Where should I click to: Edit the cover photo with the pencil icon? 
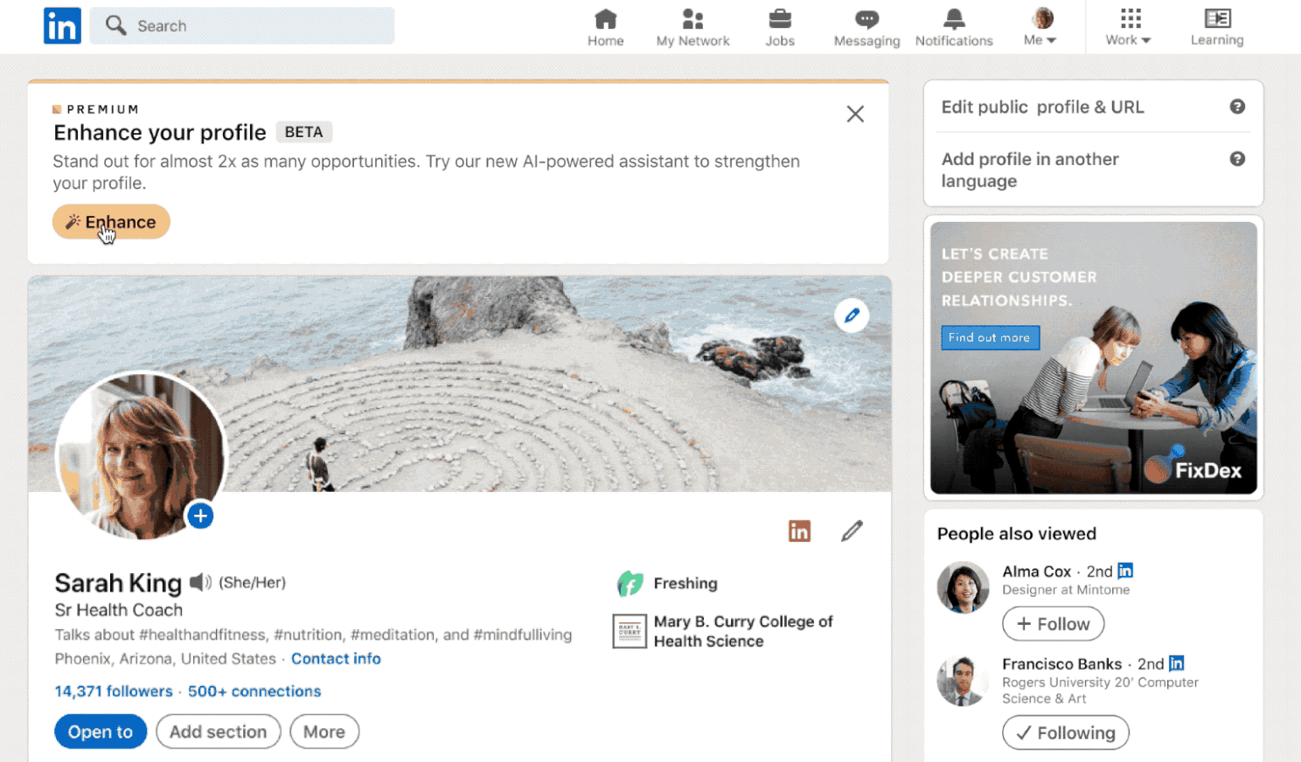tap(851, 315)
